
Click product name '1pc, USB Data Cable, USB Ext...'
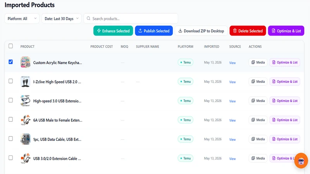tap(57, 139)
